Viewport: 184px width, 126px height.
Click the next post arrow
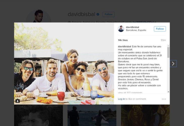click(173, 64)
